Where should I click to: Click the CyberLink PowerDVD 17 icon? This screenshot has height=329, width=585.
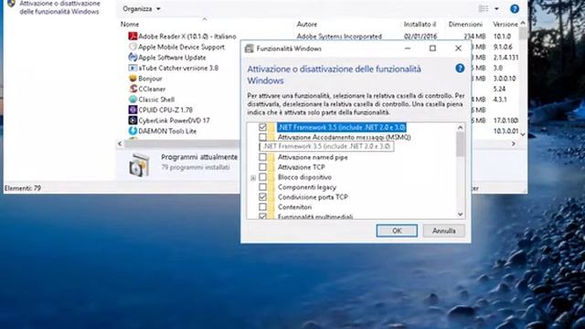pos(133,120)
